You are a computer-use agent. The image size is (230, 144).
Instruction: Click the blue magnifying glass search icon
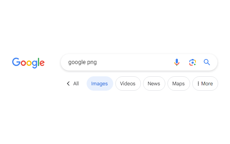point(207,62)
